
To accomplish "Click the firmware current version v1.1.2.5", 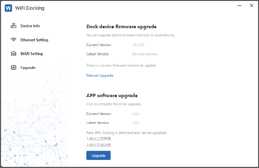I will tap(138, 45).
